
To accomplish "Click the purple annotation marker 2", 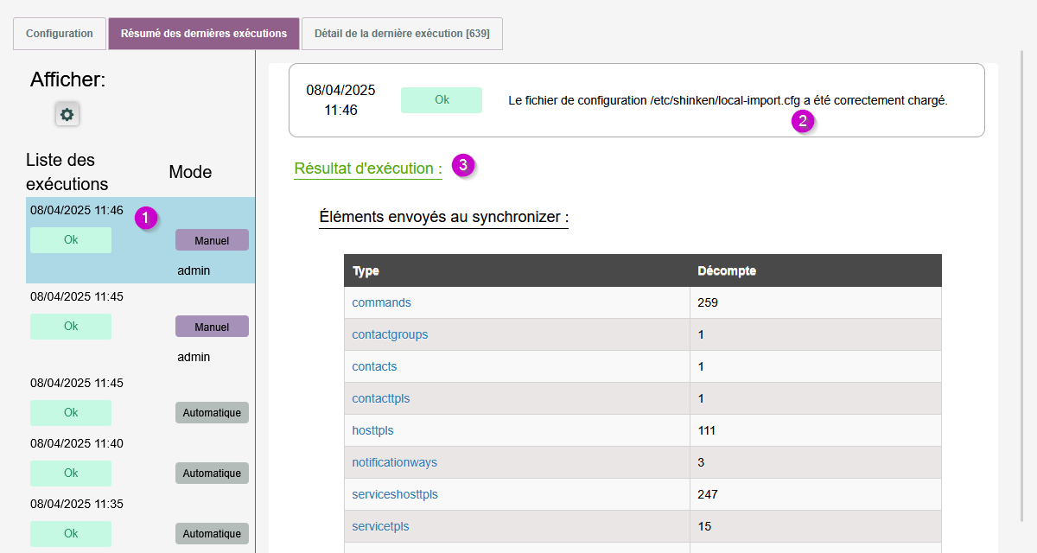I will coord(803,121).
